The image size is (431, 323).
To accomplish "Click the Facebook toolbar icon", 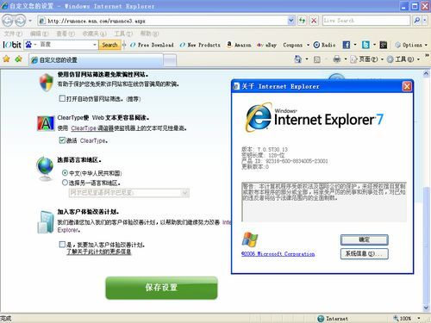I will (347, 45).
